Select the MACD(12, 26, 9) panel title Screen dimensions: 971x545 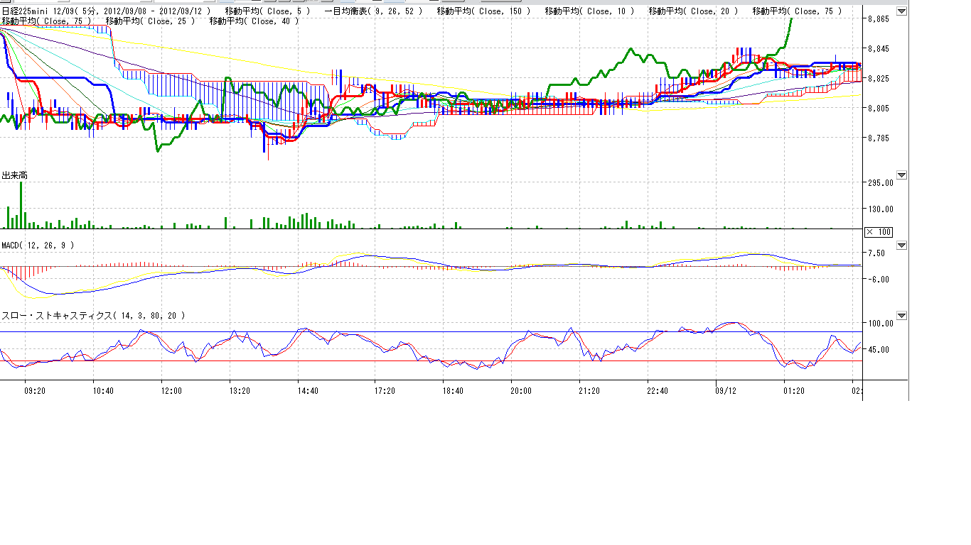37,246
